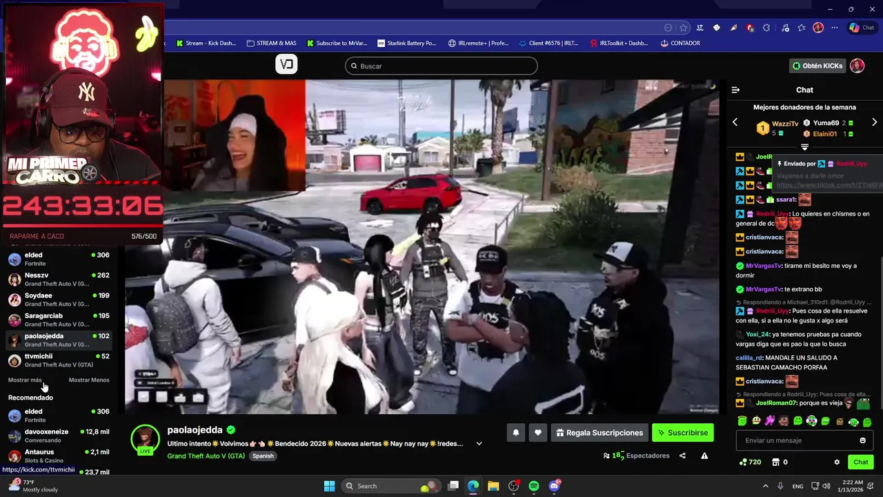
Task: Open the browser media control icon
Action: pyautogui.click(x=784, y=28)
